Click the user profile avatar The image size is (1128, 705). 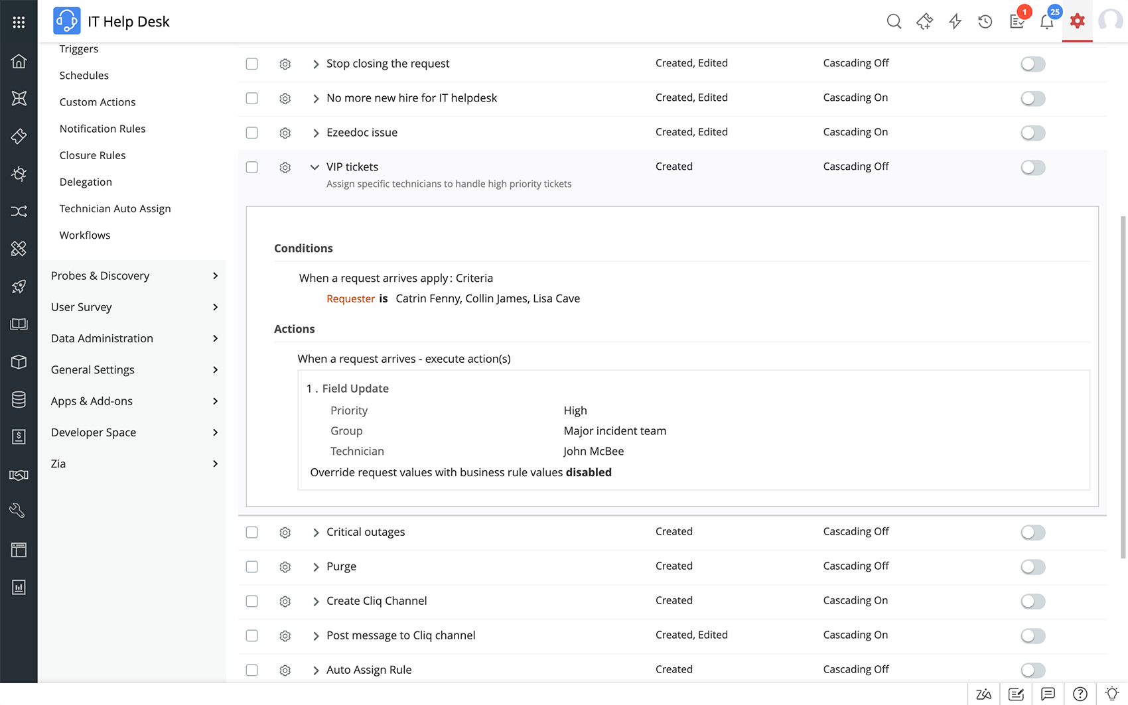(x=1110, y=21)
